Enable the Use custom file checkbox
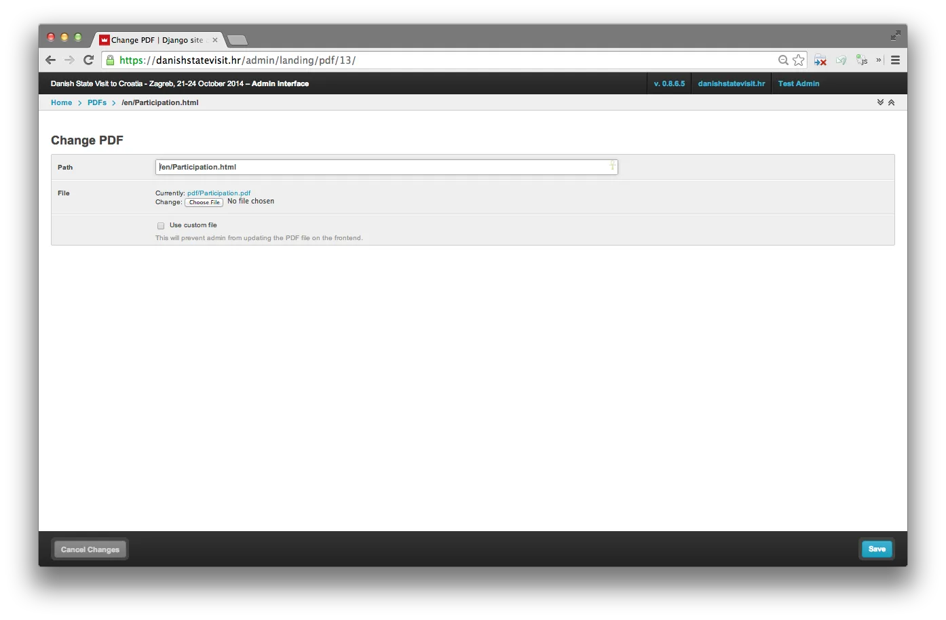Image resolution: width=946 pixels, height=620 pixels. tap(161, 226)
